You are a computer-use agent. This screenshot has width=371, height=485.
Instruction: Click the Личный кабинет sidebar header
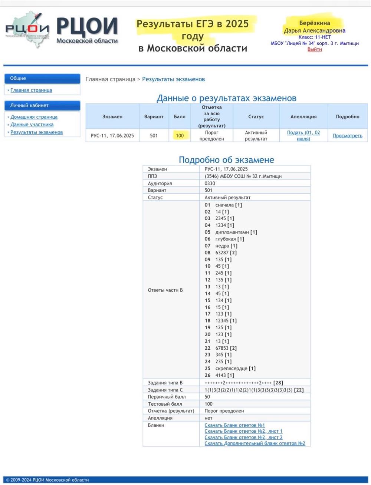[42, 105]
